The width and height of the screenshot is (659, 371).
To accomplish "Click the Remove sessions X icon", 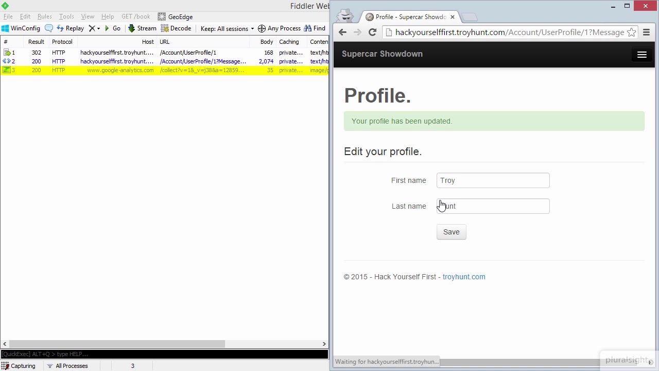I will pyautogui.click(x=92, y=28).
